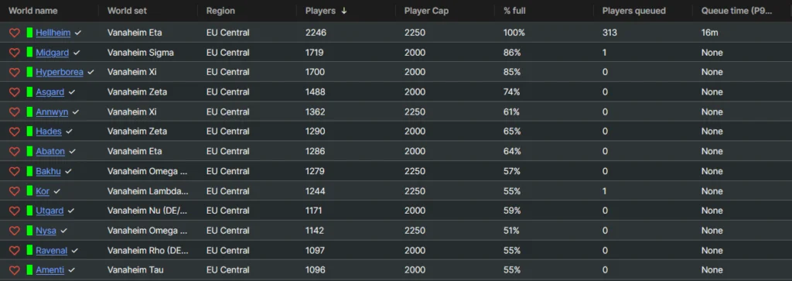Sort by the Player Cap column header

point(425,11)
